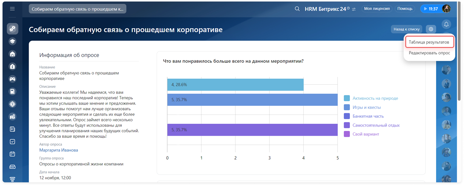This screenshot has height=186, width=464.
Task: Collapse the gear settings dropdown button
Action: (431, 29)
